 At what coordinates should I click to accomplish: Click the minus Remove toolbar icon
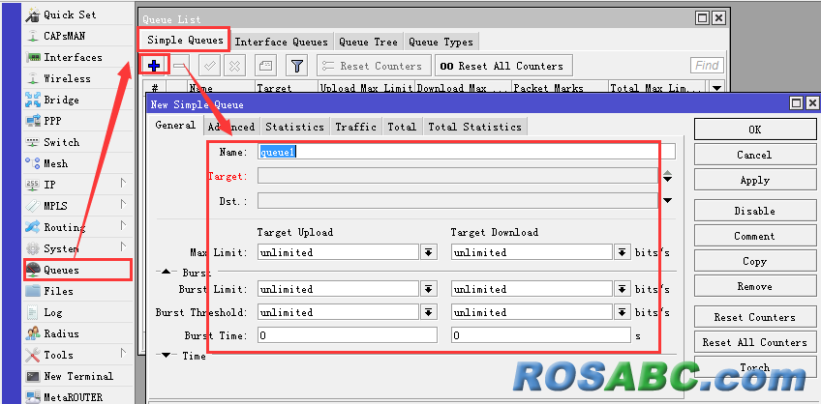tap(180, 66)
